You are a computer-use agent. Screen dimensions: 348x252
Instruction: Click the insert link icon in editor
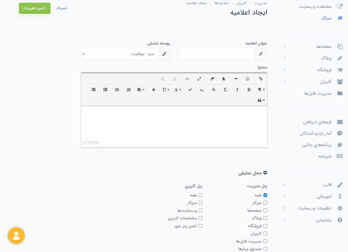tap(261, 79)
